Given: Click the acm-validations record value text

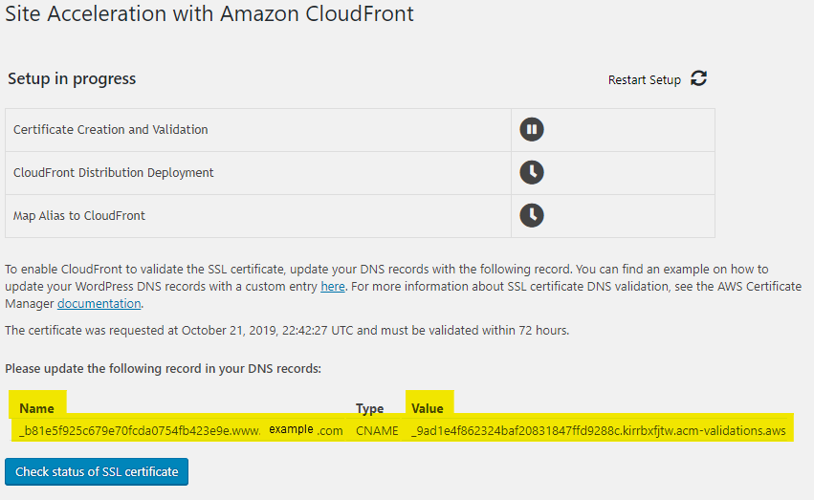Looking at the screenshot, I should (x=598, y=430).
